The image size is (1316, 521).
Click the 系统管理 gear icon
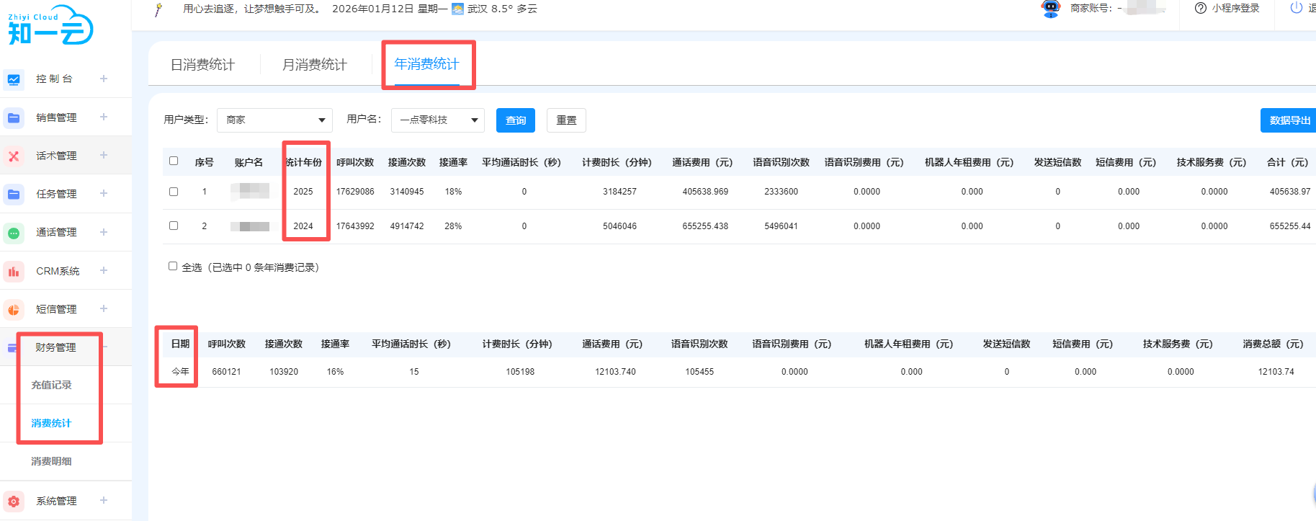click(14, 502)
